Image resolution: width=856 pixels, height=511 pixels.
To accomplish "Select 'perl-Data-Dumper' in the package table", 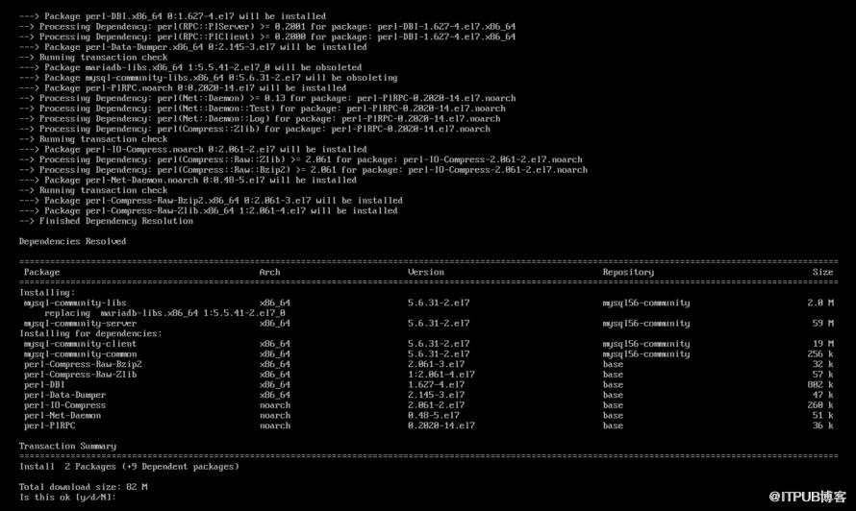I will tap(64, 395).
